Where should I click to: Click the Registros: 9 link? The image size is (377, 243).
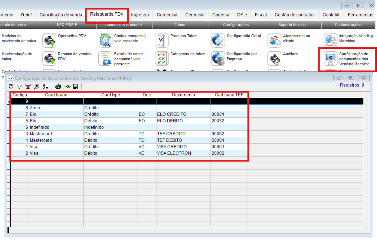(352, 85)
